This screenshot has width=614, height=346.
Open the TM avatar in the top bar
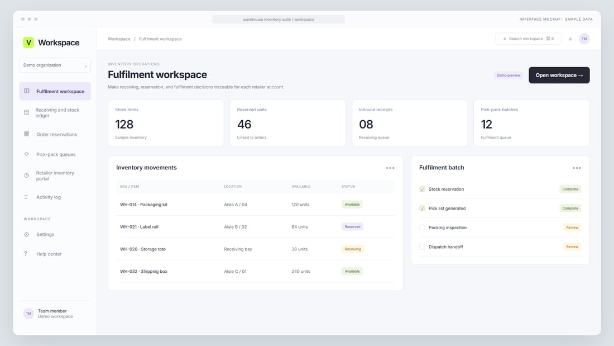click(584, 39)
